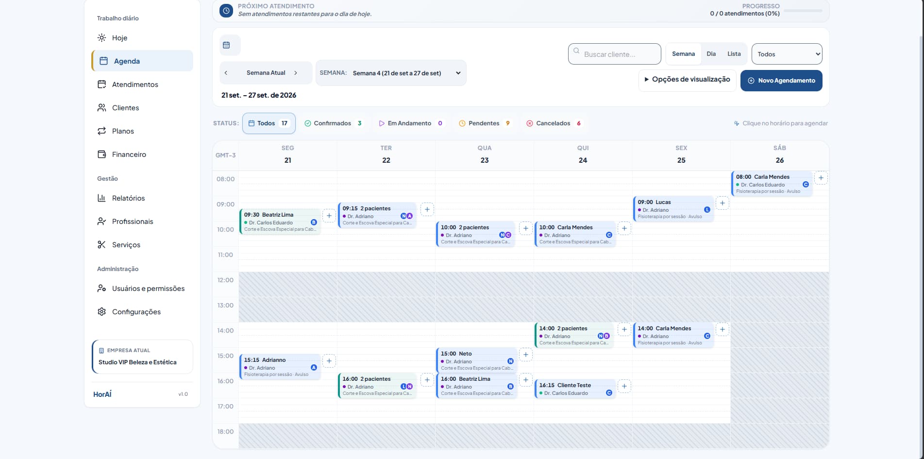Switch to Semana view

(683, 54)
